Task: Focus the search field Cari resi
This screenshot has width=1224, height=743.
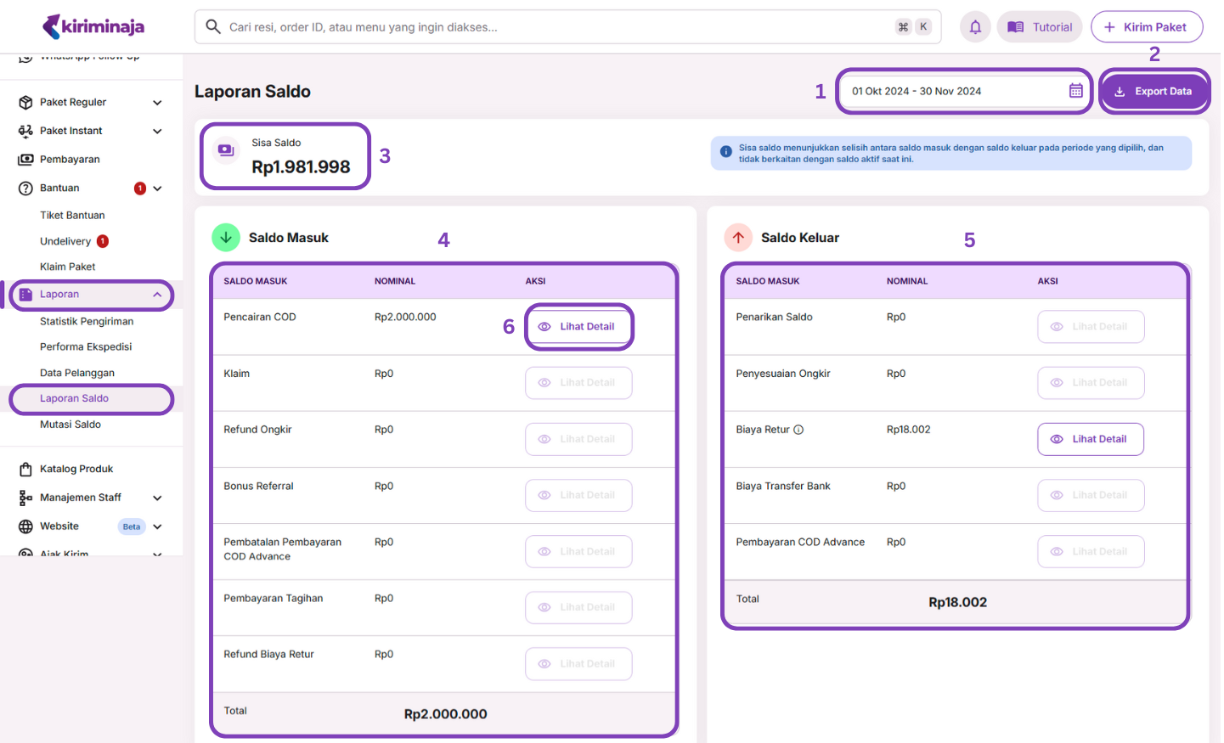Action: coord(568,27)
